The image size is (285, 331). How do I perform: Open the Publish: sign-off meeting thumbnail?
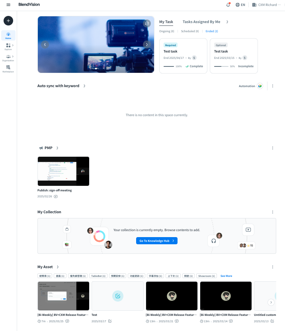tap(63, 171)
